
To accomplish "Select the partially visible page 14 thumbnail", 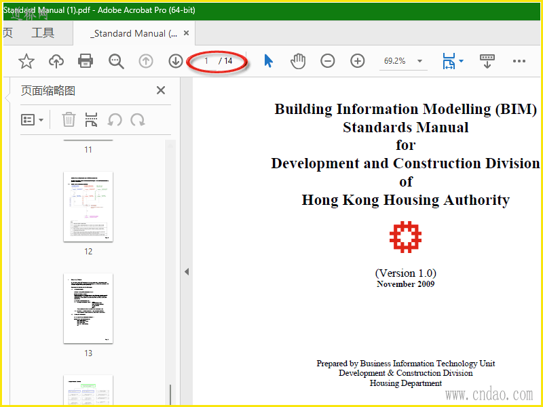I will (88, 389).
